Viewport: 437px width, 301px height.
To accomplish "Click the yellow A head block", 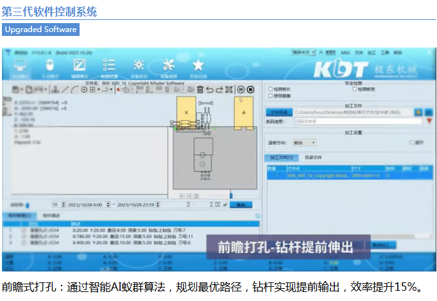I will [x=244, y=113].
